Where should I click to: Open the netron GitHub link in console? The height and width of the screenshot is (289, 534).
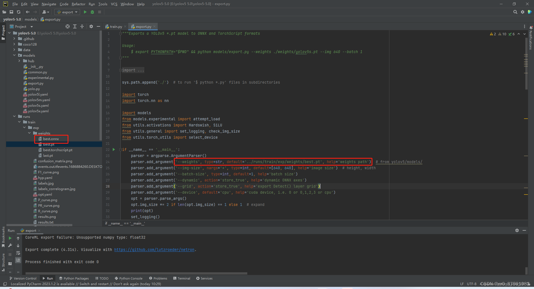pyautogui.click(x=154, y=250)
